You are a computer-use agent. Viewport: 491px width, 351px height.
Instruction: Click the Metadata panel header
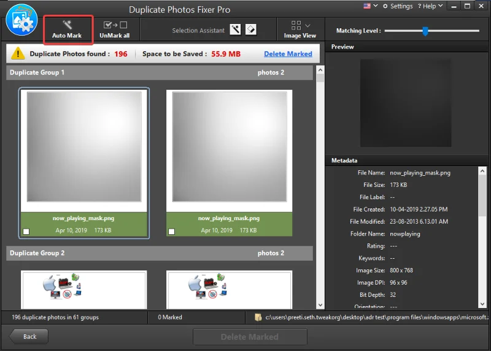tap(406, 160)
